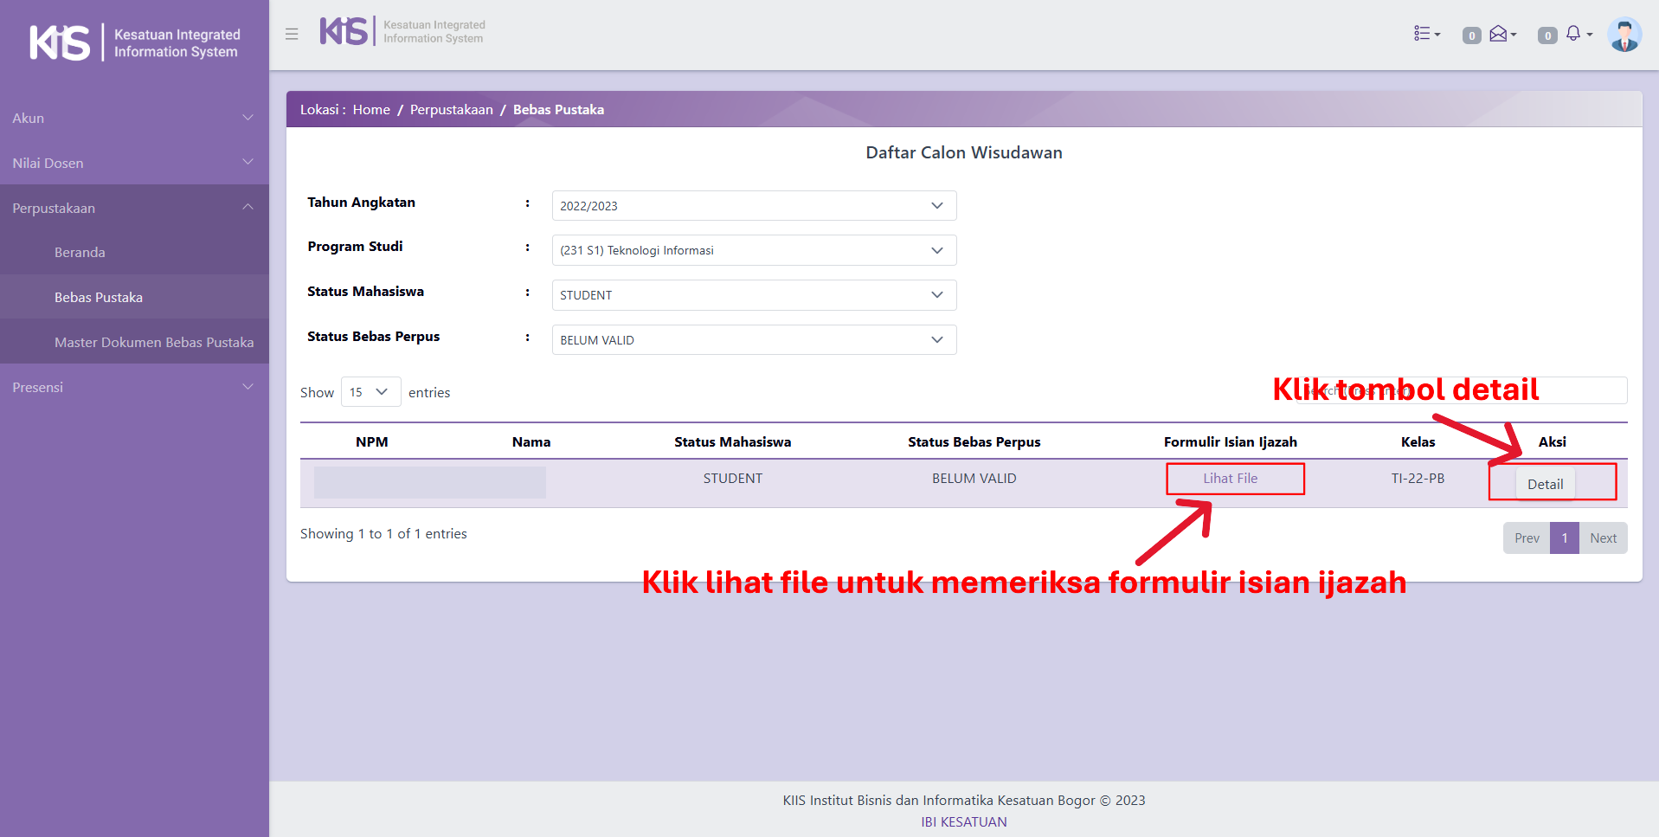
Task: Expand the Presensi sidebar menu
Action: point(134,387)
